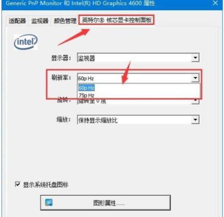Click the dialog title bar text
Image resolution: width=224 pixels, height=217 pixels.
click(80, 3)
